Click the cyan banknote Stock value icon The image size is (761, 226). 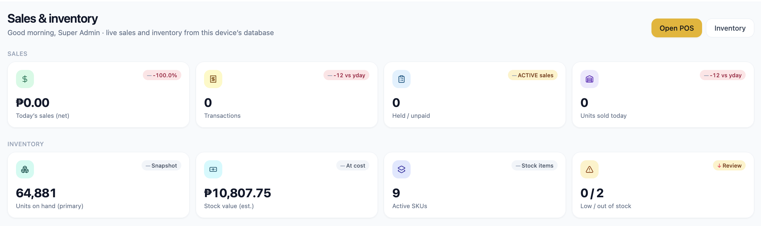pyautogui.click(x=213, y=169)
